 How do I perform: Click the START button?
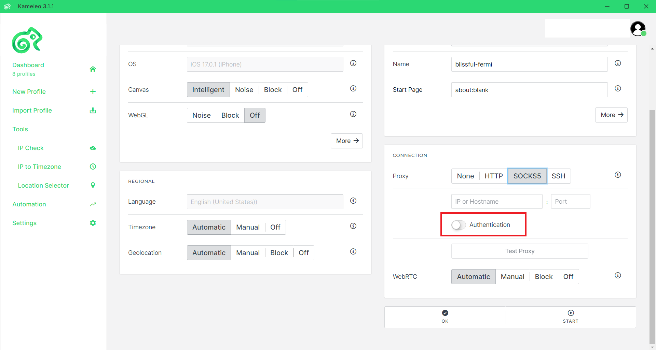(x=571, y=317)
